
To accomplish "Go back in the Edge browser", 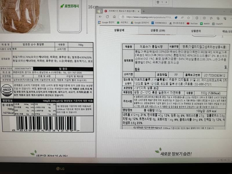I will [x=100, y=17].
